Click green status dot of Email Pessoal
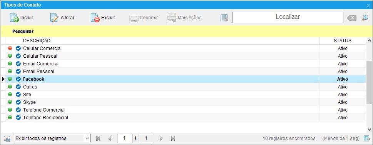373x145 pixels. point(10,71)
